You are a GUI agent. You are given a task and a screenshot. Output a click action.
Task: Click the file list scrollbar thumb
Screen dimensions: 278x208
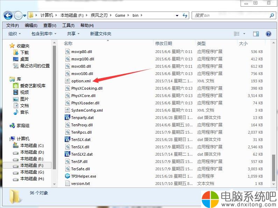click(273, 168)
